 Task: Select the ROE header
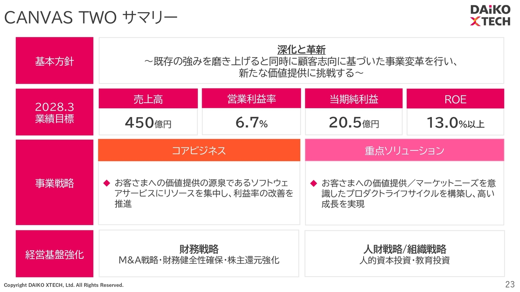(x=455, y=99)
